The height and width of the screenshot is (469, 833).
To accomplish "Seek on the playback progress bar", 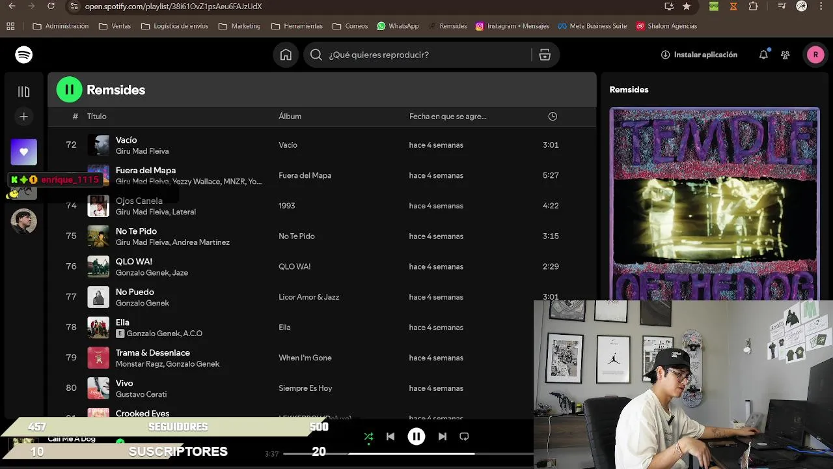I will [409, 453].
